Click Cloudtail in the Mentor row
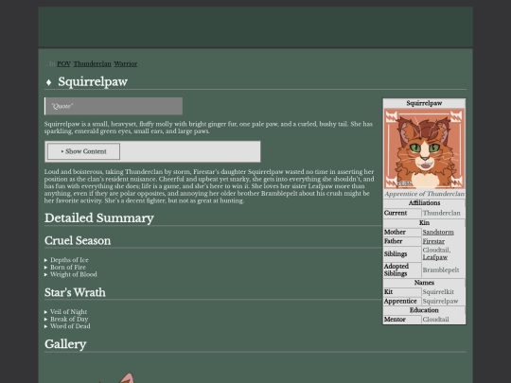This screenshot has height=383, width=511. [435, 320]
